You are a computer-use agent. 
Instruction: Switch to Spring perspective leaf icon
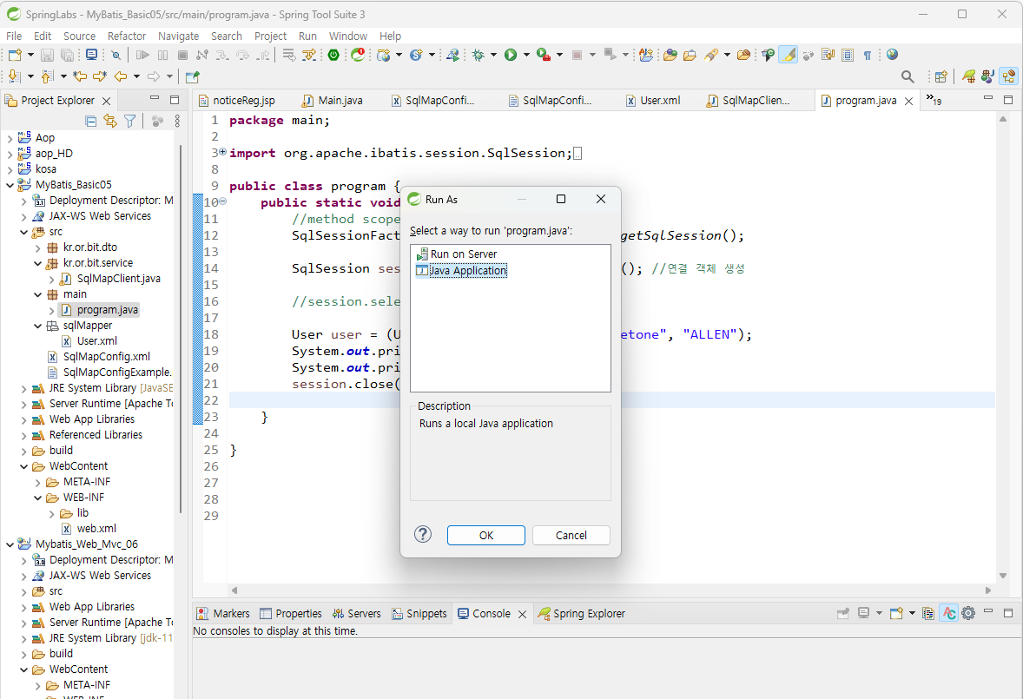969,77
